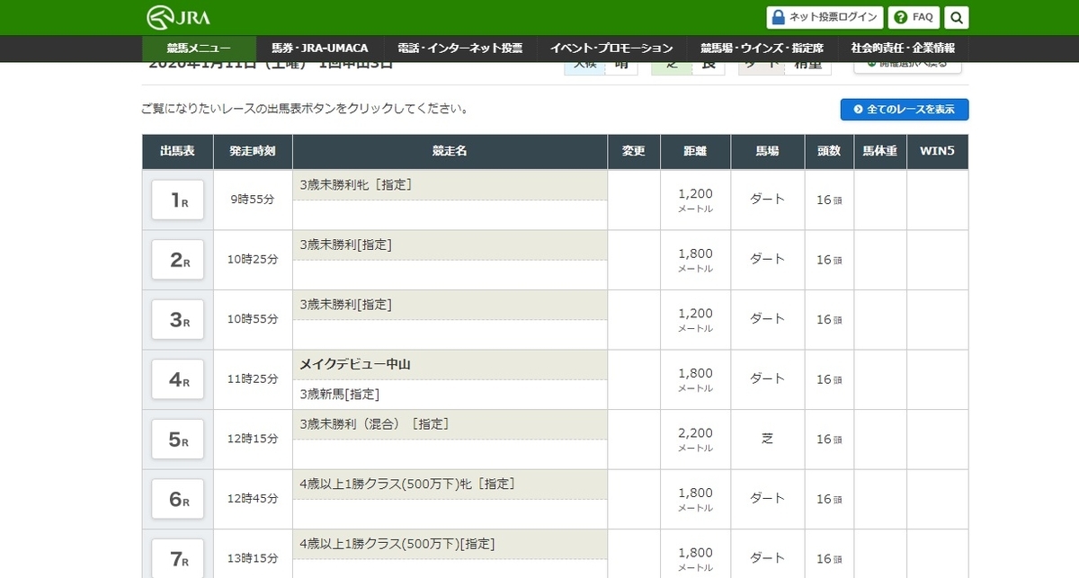This screenshot has height=578, width=1079.
Task: Click the 12時15分 start time
Action: click(253, 439)
